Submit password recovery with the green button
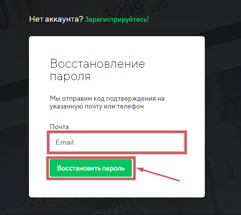 [91, 168]
